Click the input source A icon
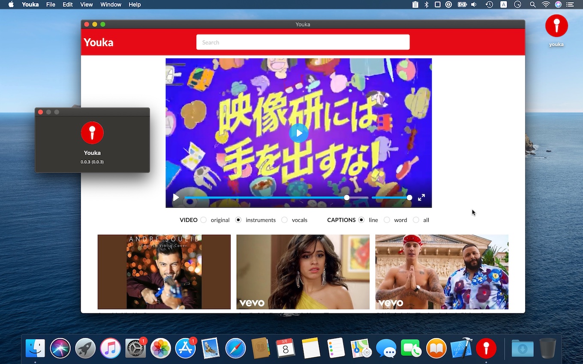583x364 pixels. 504,4
